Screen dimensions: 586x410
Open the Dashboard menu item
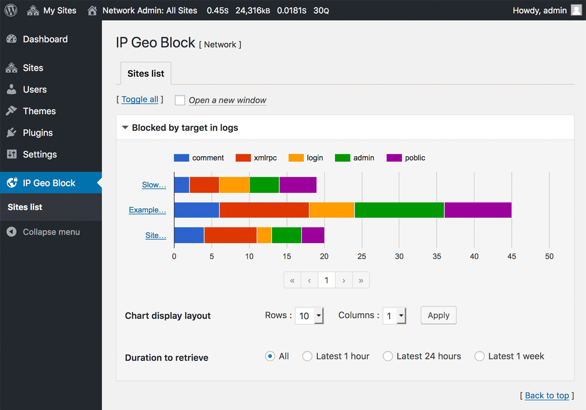51,40
